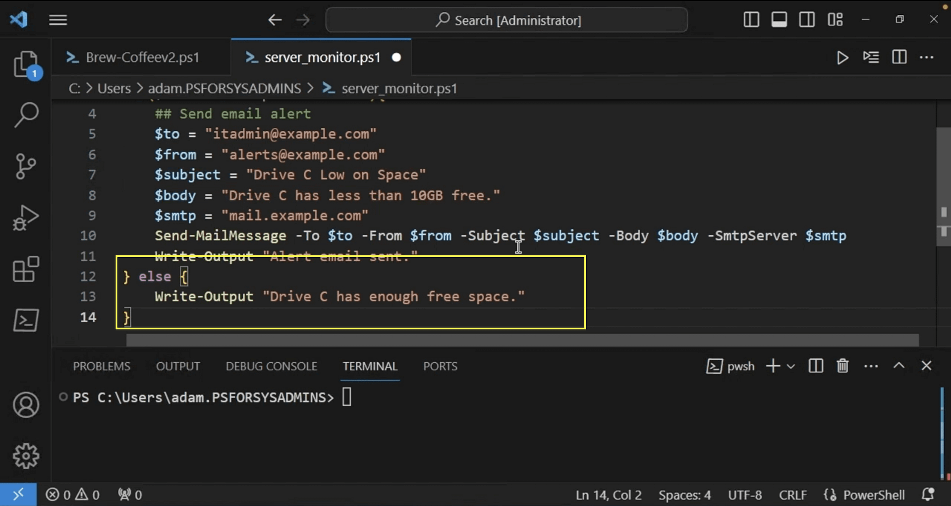The height and width of the screenshot is (506, 951).
Task: Click the C: breadcrumb segment
Action: (x=74, y=88)
